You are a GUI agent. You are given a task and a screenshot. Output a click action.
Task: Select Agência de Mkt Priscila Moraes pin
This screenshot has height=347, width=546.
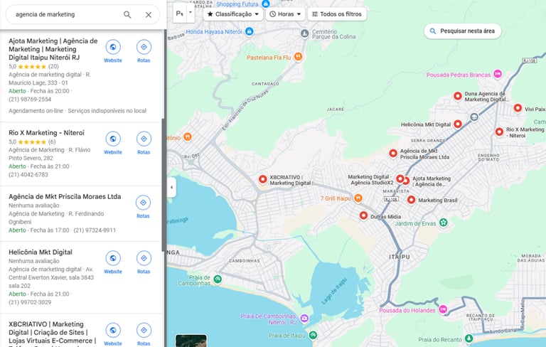point(393,153)
